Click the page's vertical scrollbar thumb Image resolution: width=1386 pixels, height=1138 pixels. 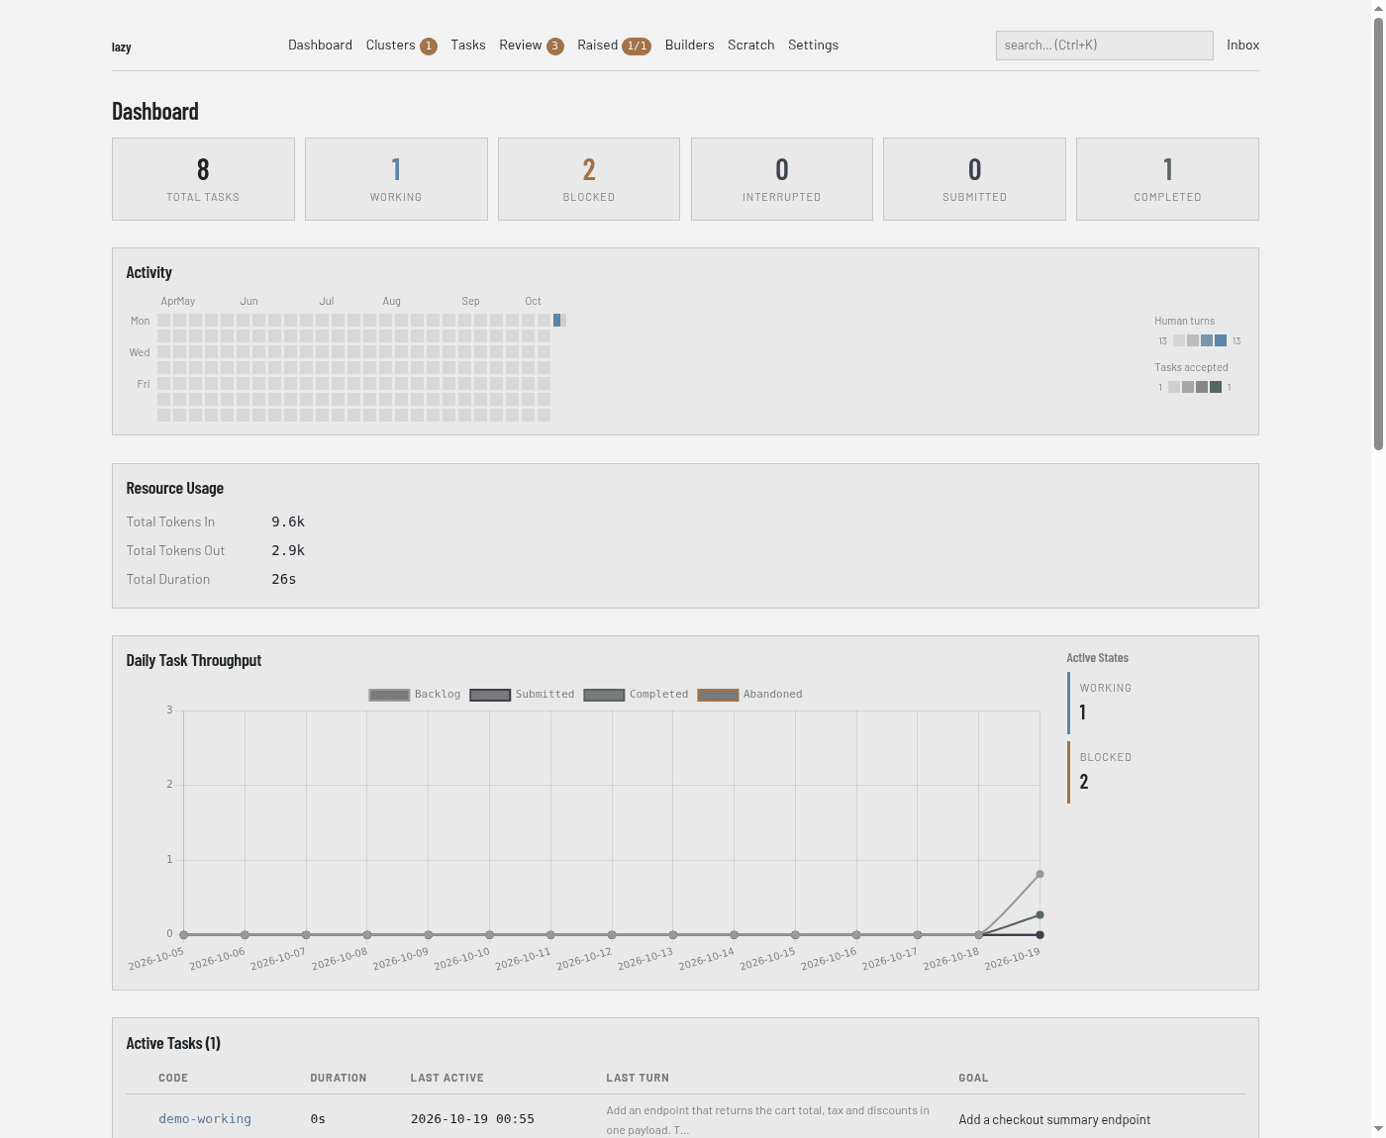tap(1378, 234)
